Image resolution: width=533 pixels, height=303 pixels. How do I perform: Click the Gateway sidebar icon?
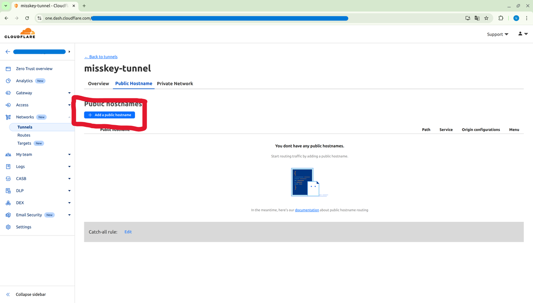pos(8,93)
